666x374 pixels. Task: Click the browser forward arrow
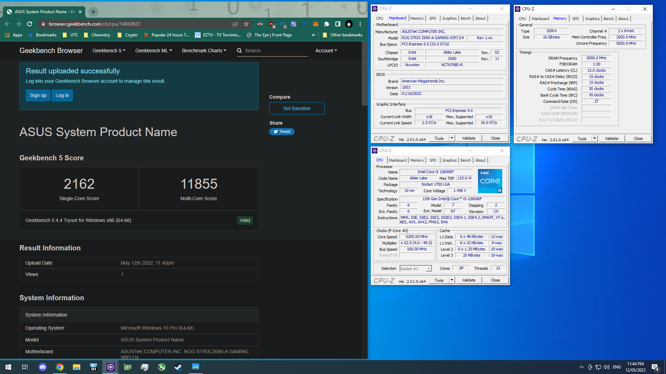pyautogui.click(x=18, y=24)
